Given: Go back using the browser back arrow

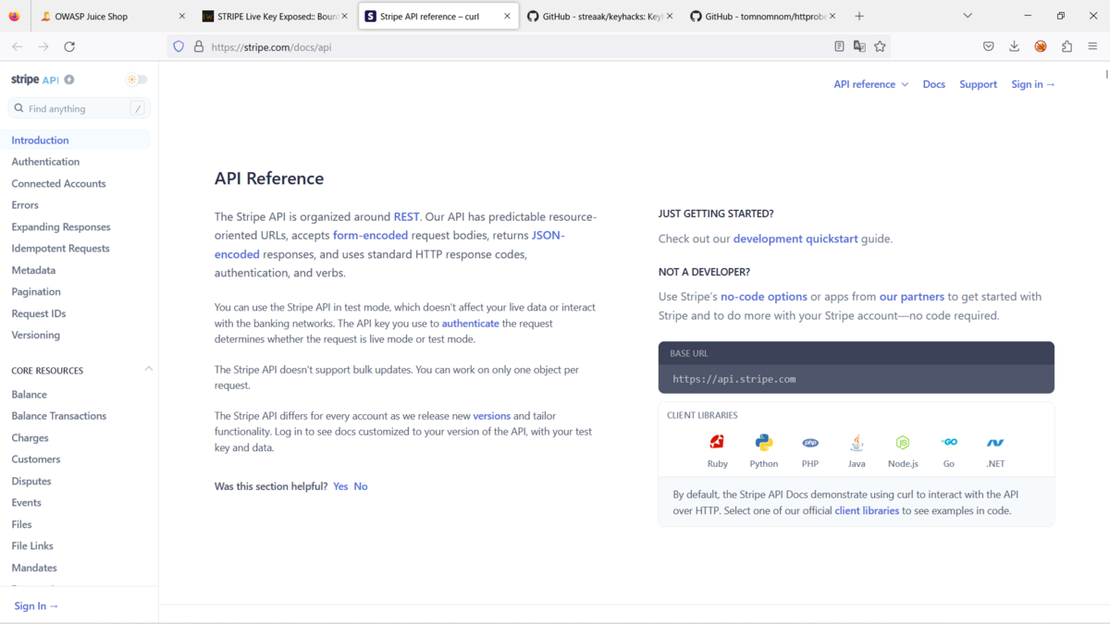Looking at the screenshot, I should click(x=17, y=46).
